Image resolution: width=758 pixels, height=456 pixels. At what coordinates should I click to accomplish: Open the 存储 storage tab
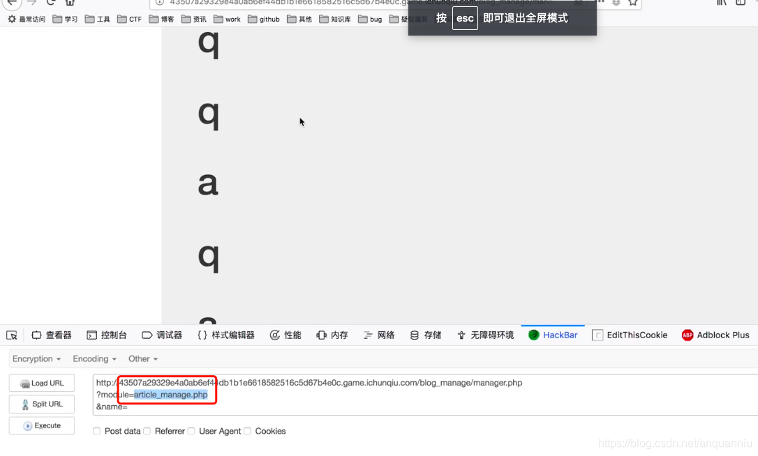[425, 335]
